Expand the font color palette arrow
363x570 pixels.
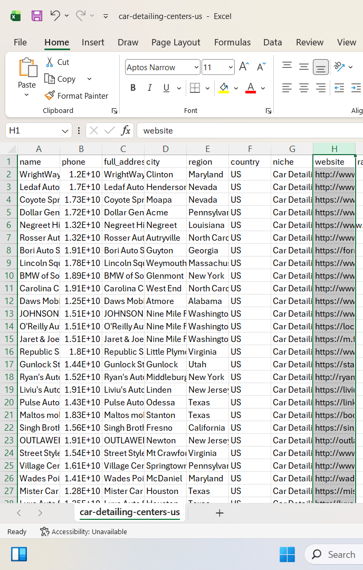pos(263,88)
